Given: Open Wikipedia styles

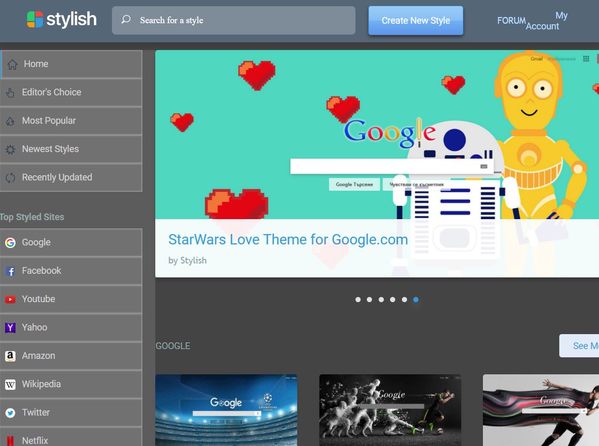Looking at the screenshot, I should 71,384.
